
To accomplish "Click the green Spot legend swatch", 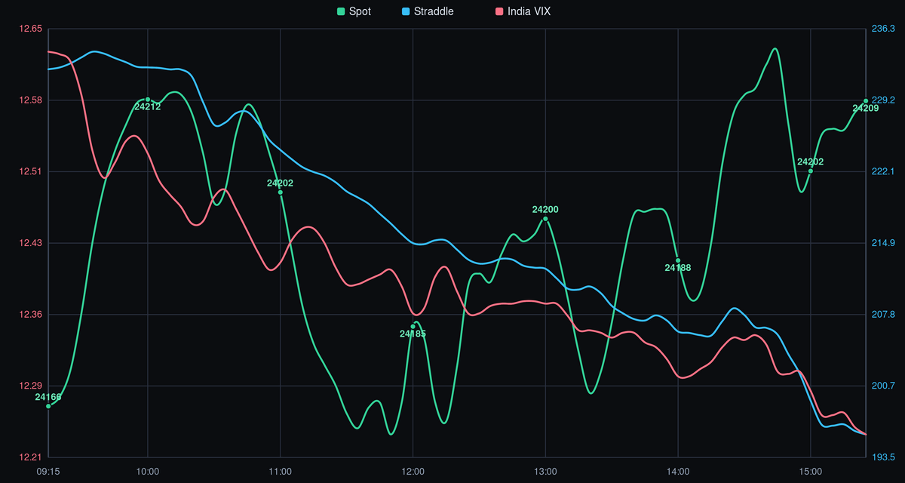I will [x=340, y=11].
